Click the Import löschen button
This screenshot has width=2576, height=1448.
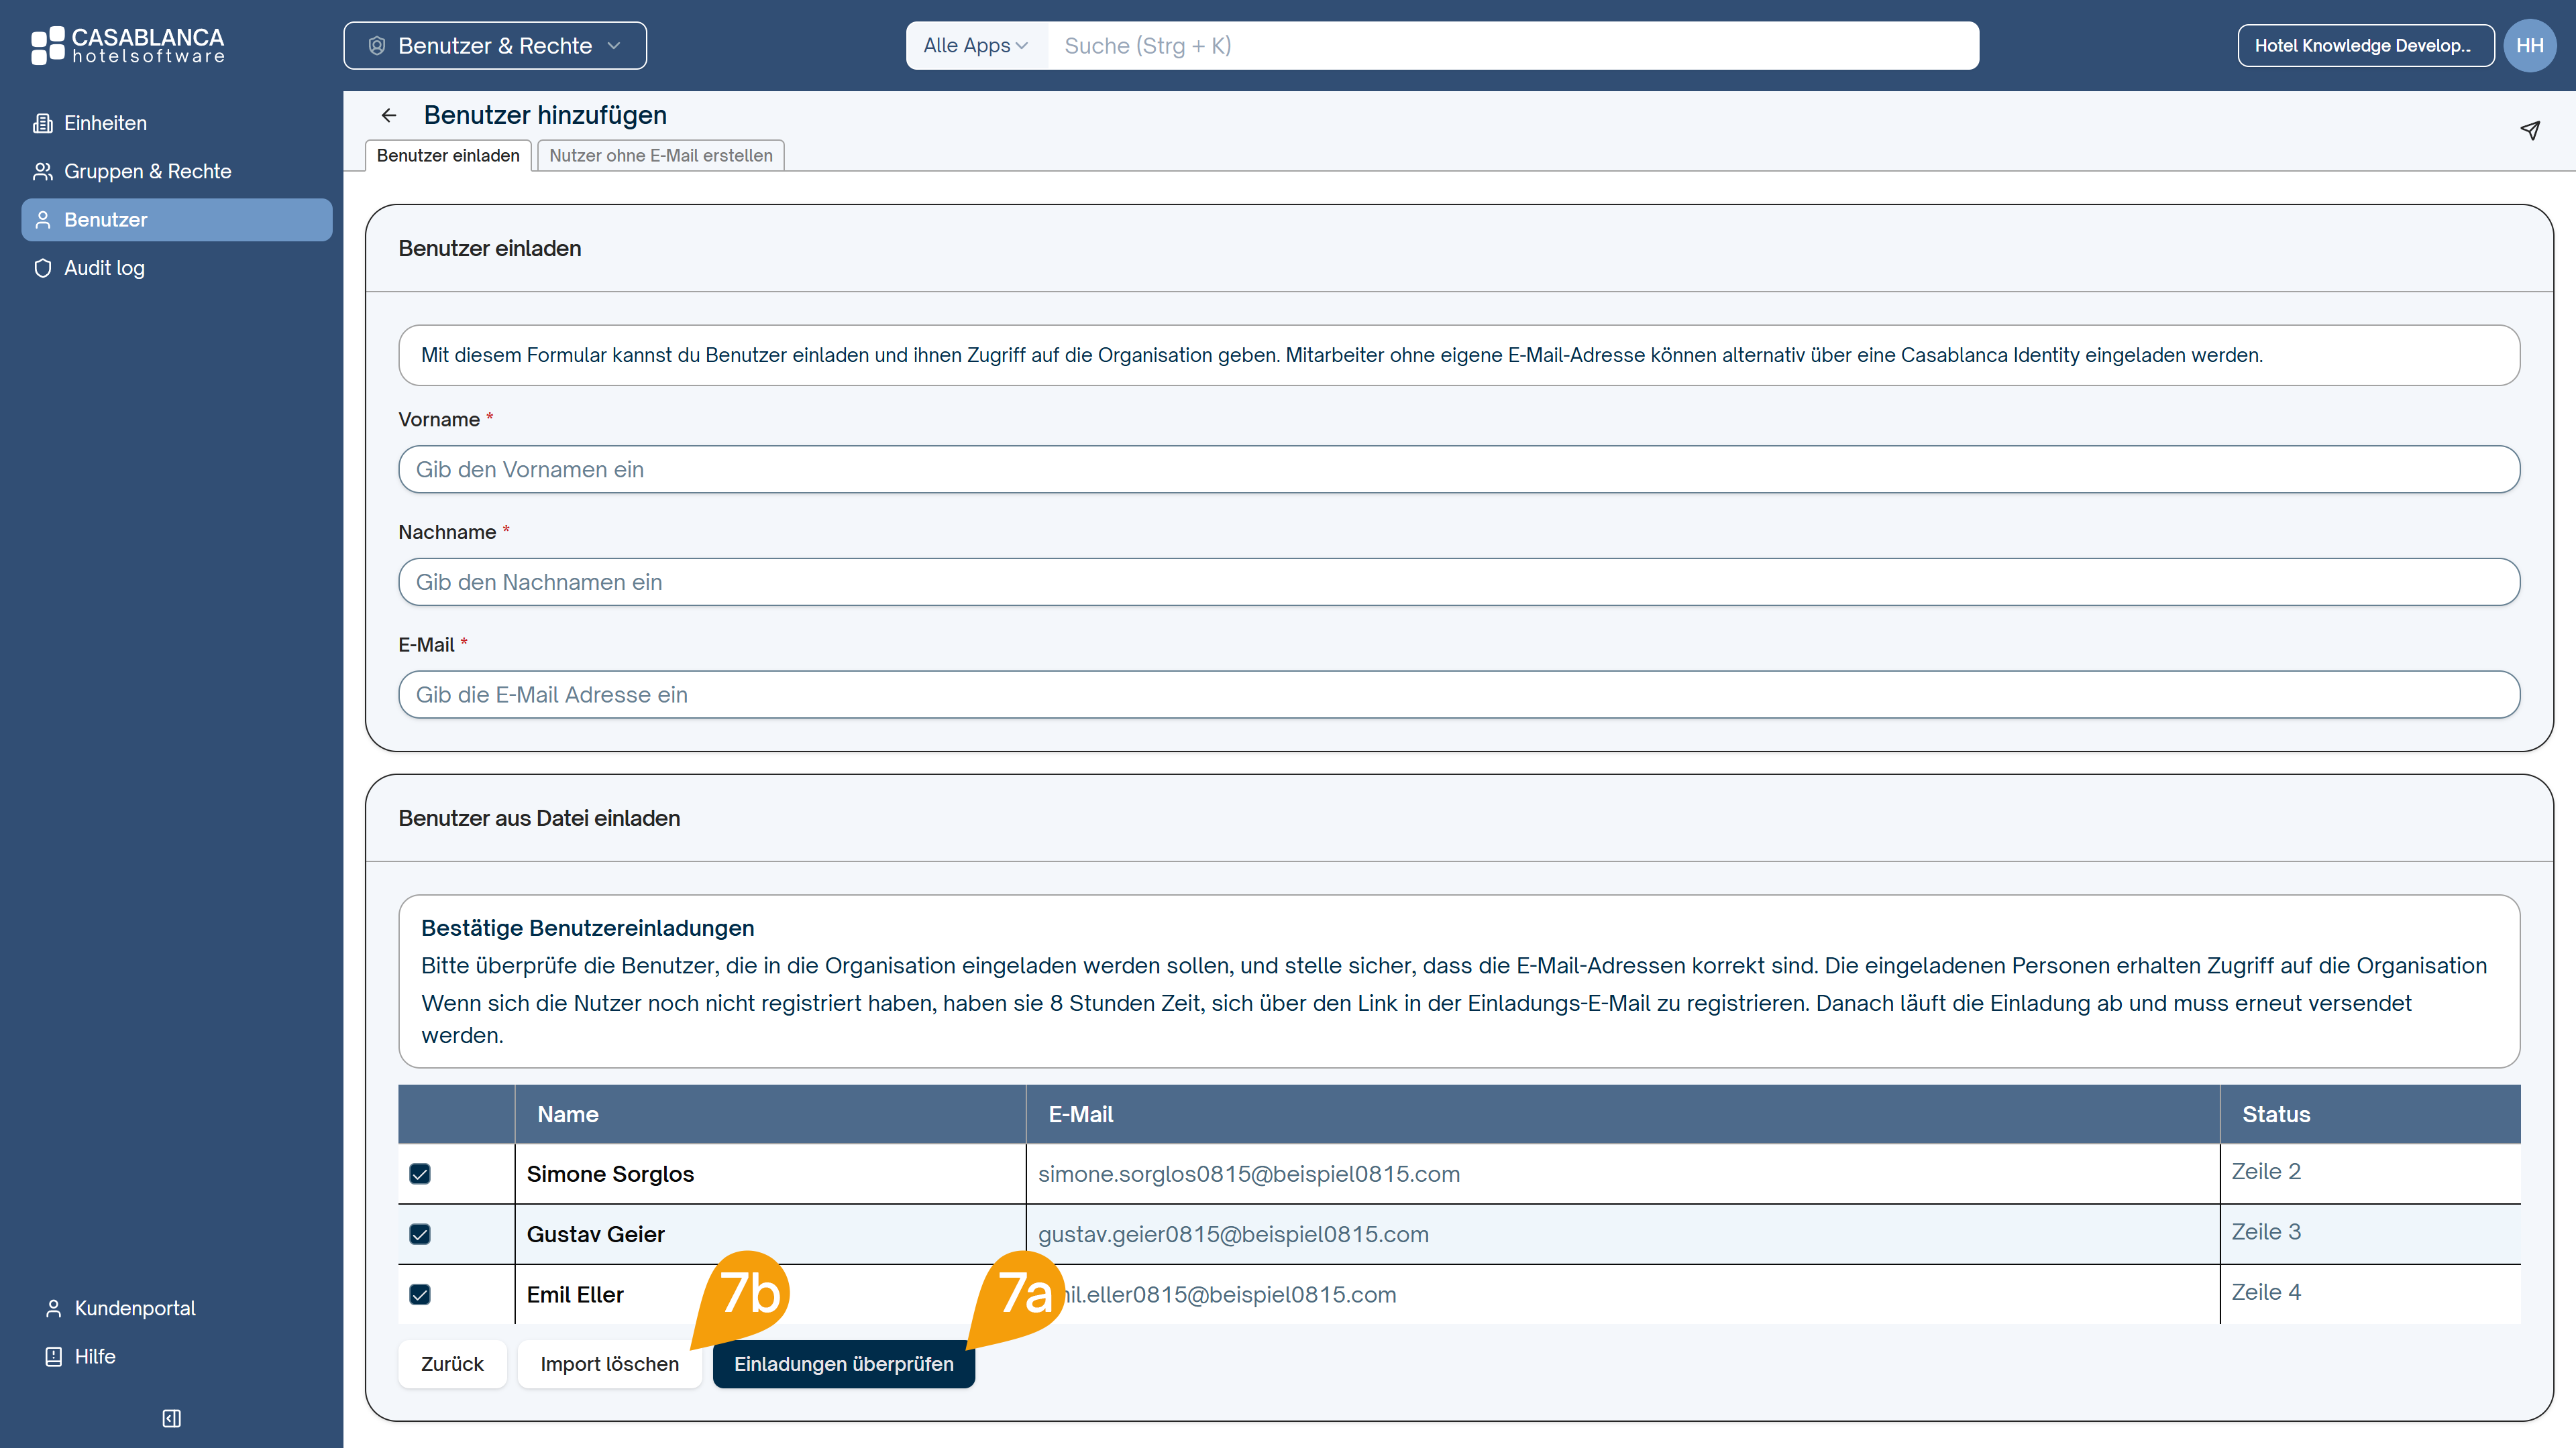609,1364
